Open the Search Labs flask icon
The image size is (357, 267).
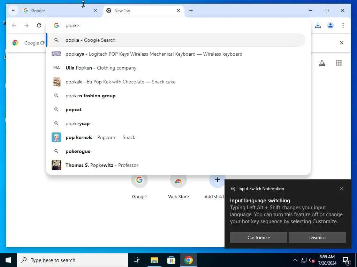pyautogui.click(x=322, y=63)
